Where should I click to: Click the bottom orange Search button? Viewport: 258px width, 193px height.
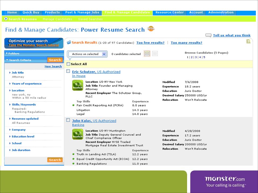tap(55, 160)
